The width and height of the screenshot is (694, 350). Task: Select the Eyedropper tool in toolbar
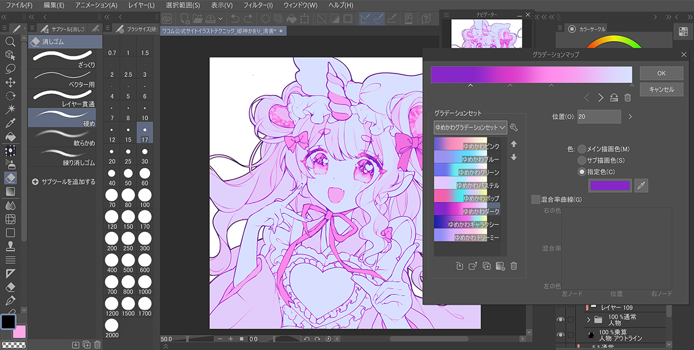point(10,123)
